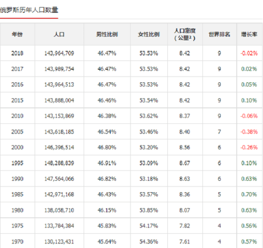
Task: Click the -0.06% growth rate
Action: coord(249,116)
